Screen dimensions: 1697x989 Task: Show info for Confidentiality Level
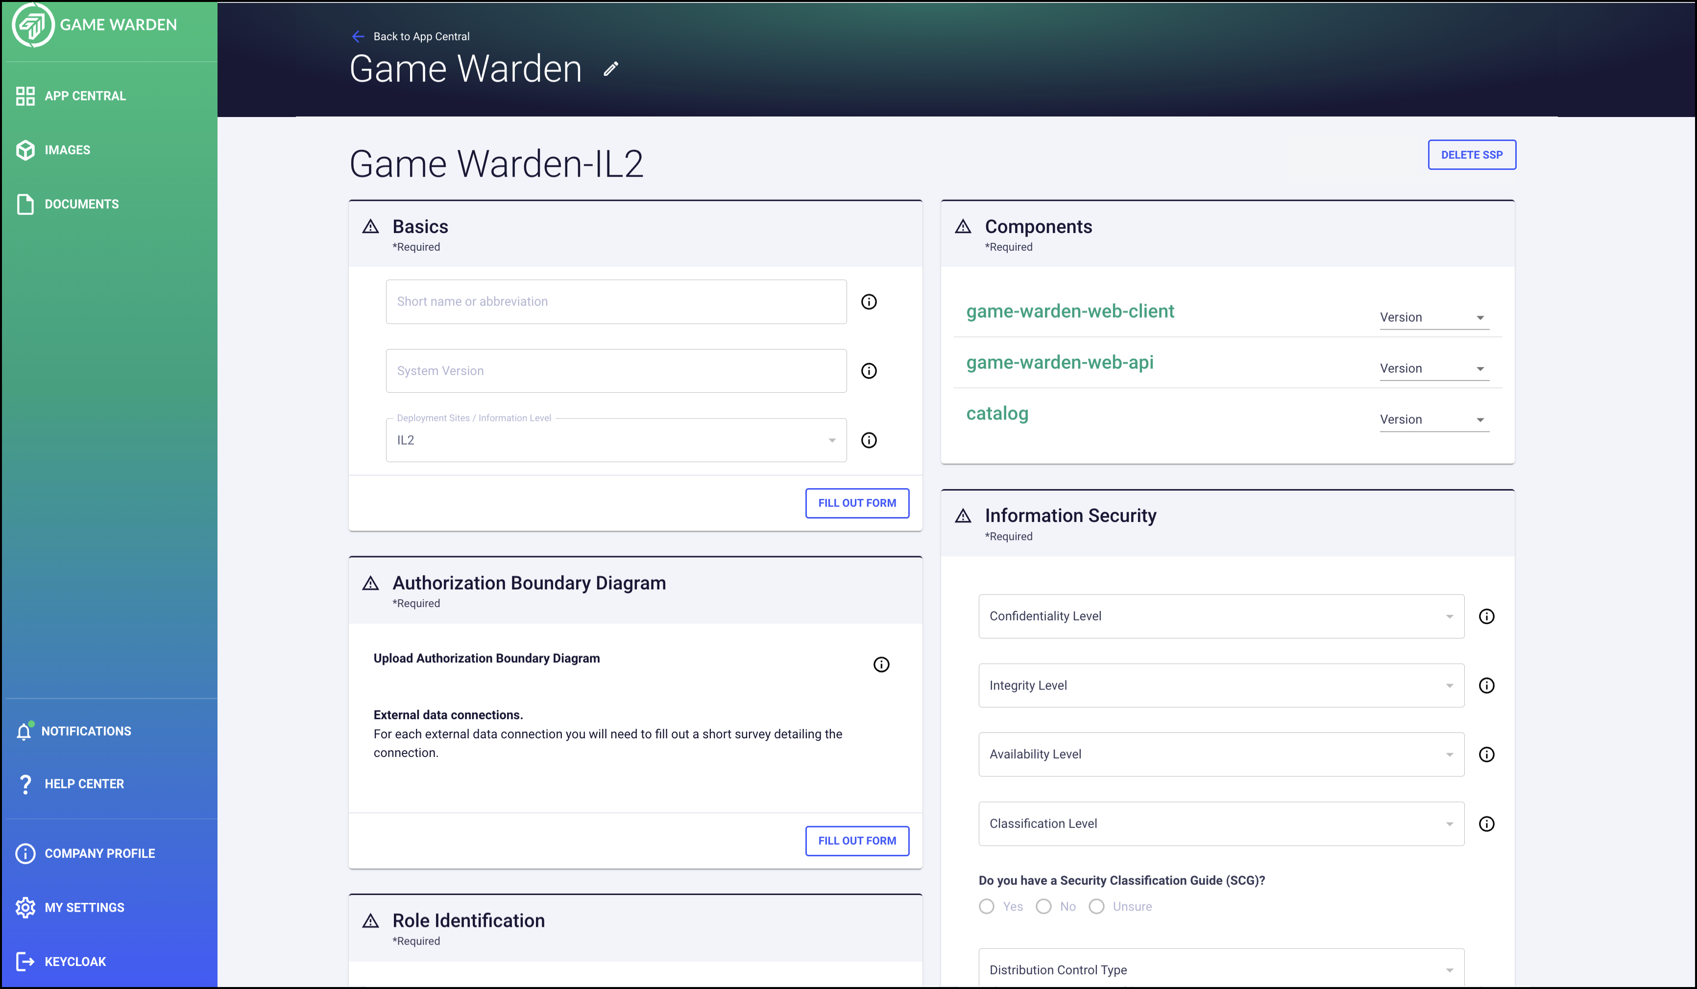click(x=1486, y=616)
